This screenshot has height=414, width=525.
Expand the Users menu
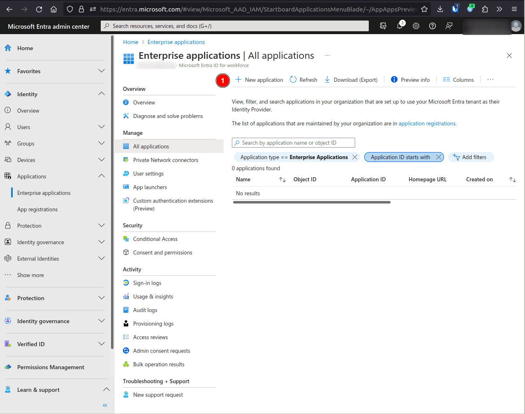point(102,127)
